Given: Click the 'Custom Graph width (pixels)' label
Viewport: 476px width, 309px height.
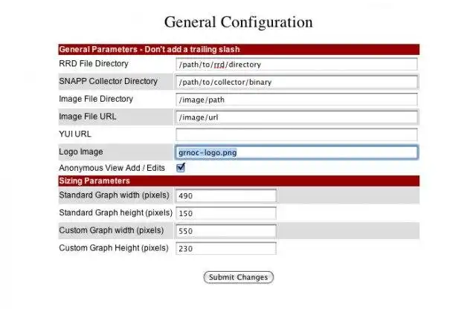Looking at the screenshot, I should pyautogui.click(x=111, y=230).
